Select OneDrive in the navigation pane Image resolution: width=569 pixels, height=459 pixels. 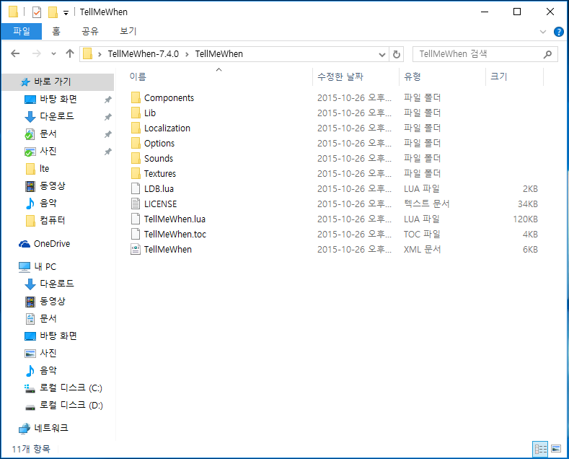[51, 244]
